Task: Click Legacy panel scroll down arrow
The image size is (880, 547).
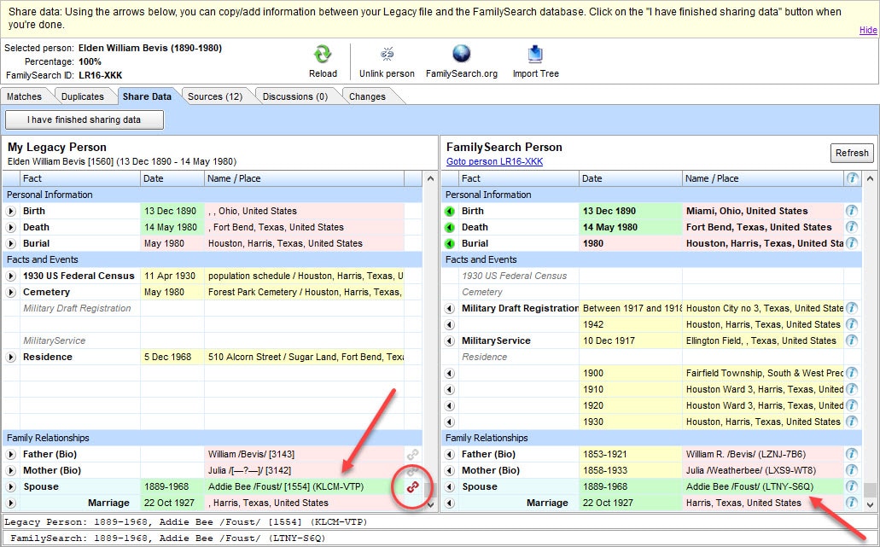Action: click(x=430, y=504)
